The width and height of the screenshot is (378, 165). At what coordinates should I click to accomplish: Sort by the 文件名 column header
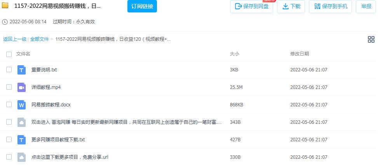click(x=23, y=54)
